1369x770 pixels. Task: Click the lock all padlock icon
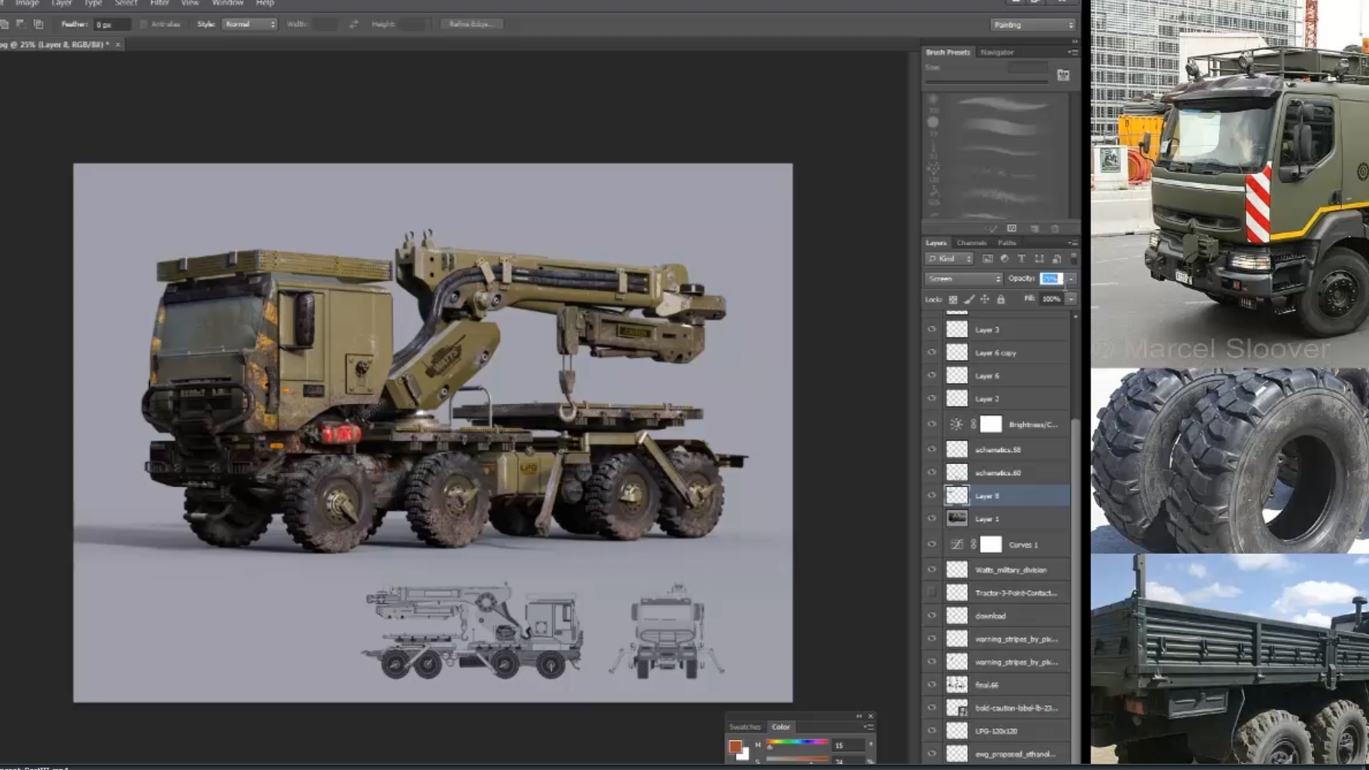pyautogui.click(x=1000, y=299)
